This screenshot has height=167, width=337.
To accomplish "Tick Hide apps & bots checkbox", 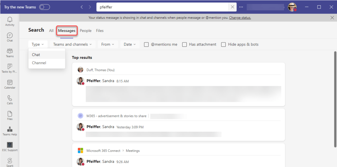I will click(223, 44).
